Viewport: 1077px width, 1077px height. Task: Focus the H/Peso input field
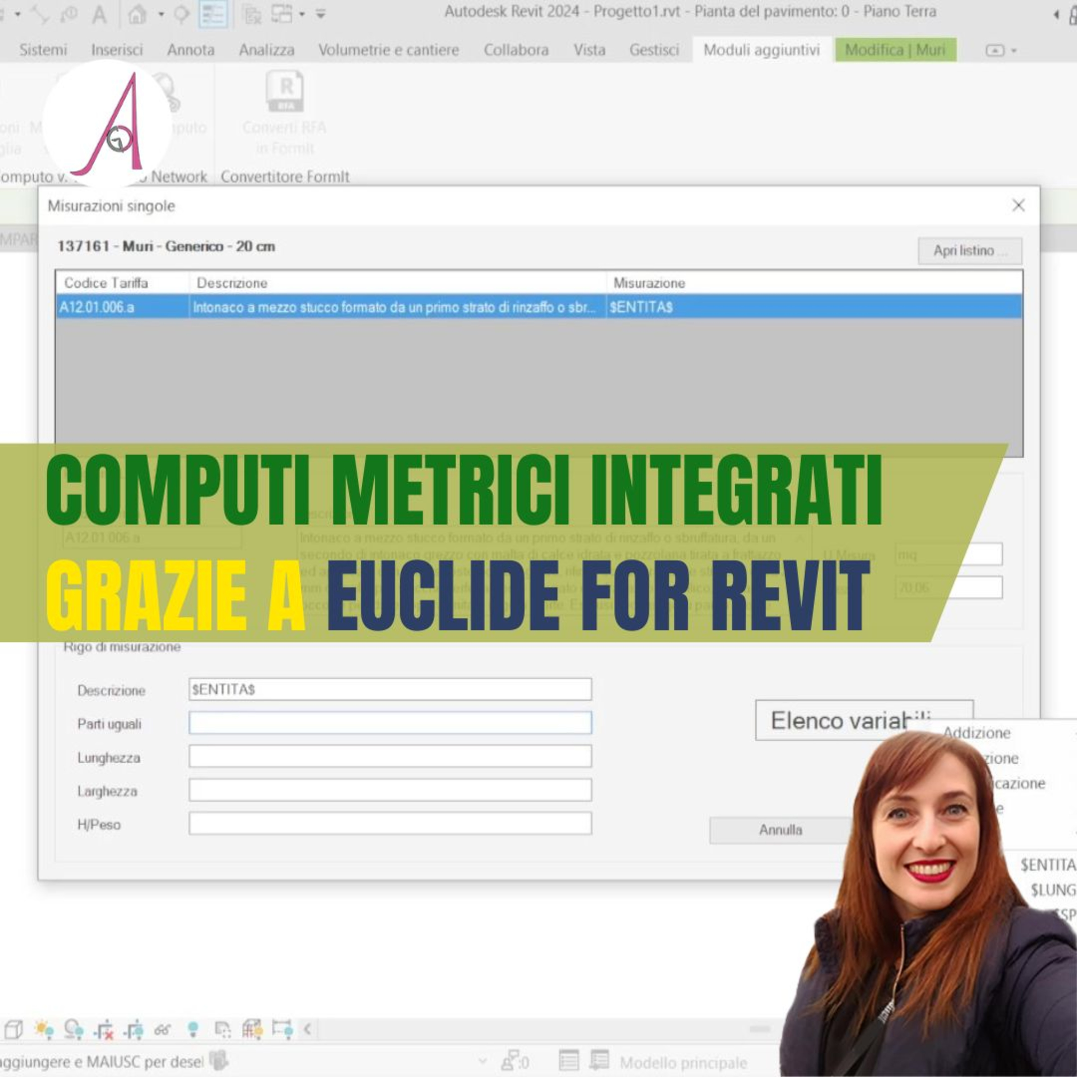(x=390, y=823)
